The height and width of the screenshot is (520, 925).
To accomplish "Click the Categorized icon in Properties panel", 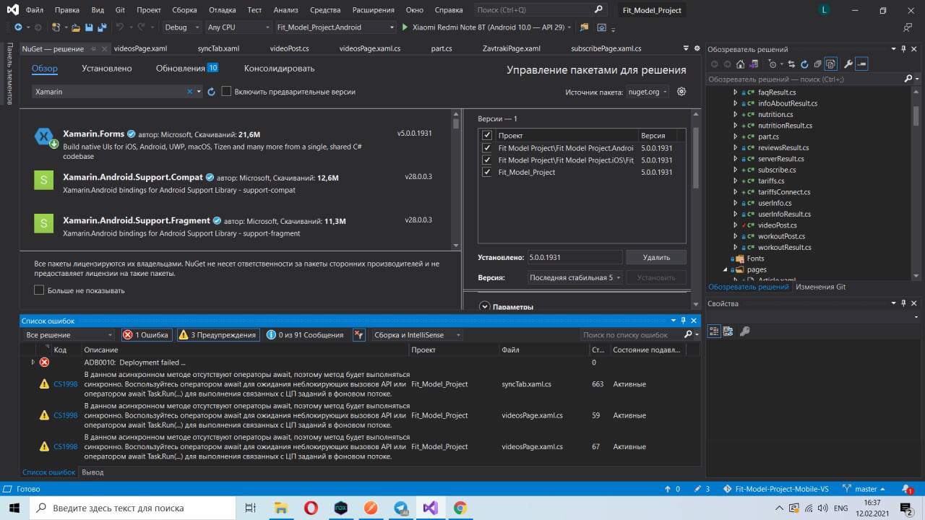I will [714, 331].
